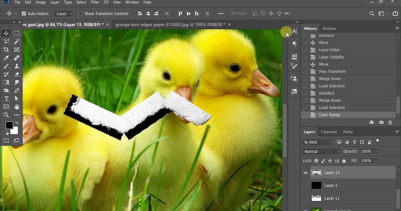Screen dimensions: 401x211
Task: Toggle lock all padlock
Action: click(x=344, y=161)
